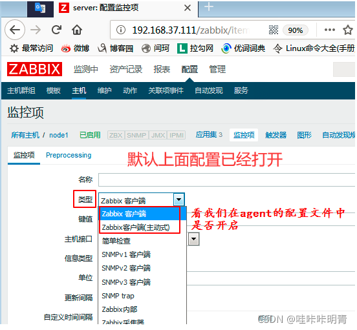Open the 博客园 bookmark
357x330 pixels.
[115, 48]
